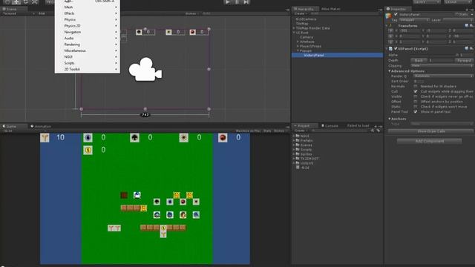Click the Back depth button
The width and height of the screenshot is (475, 267).
[x=419, y=60]
